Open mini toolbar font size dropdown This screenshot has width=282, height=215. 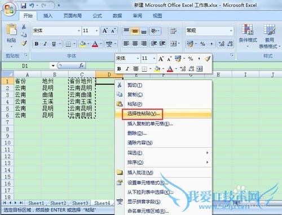(x=154, y=59)
